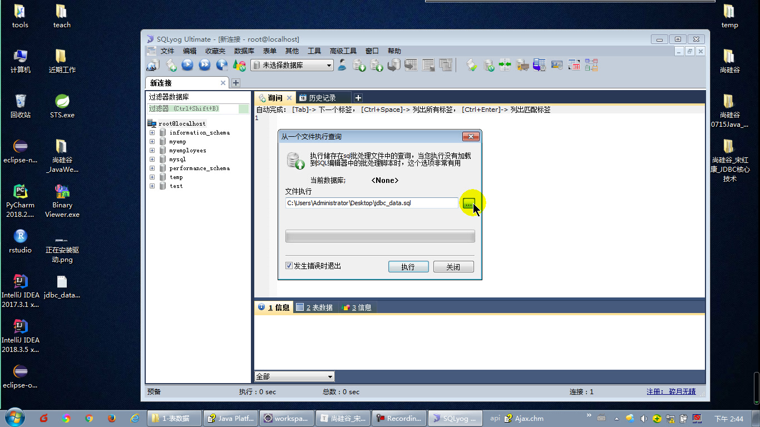Click the volume speaker tray icon
This screenshot has height=427, width=760.
644,418
